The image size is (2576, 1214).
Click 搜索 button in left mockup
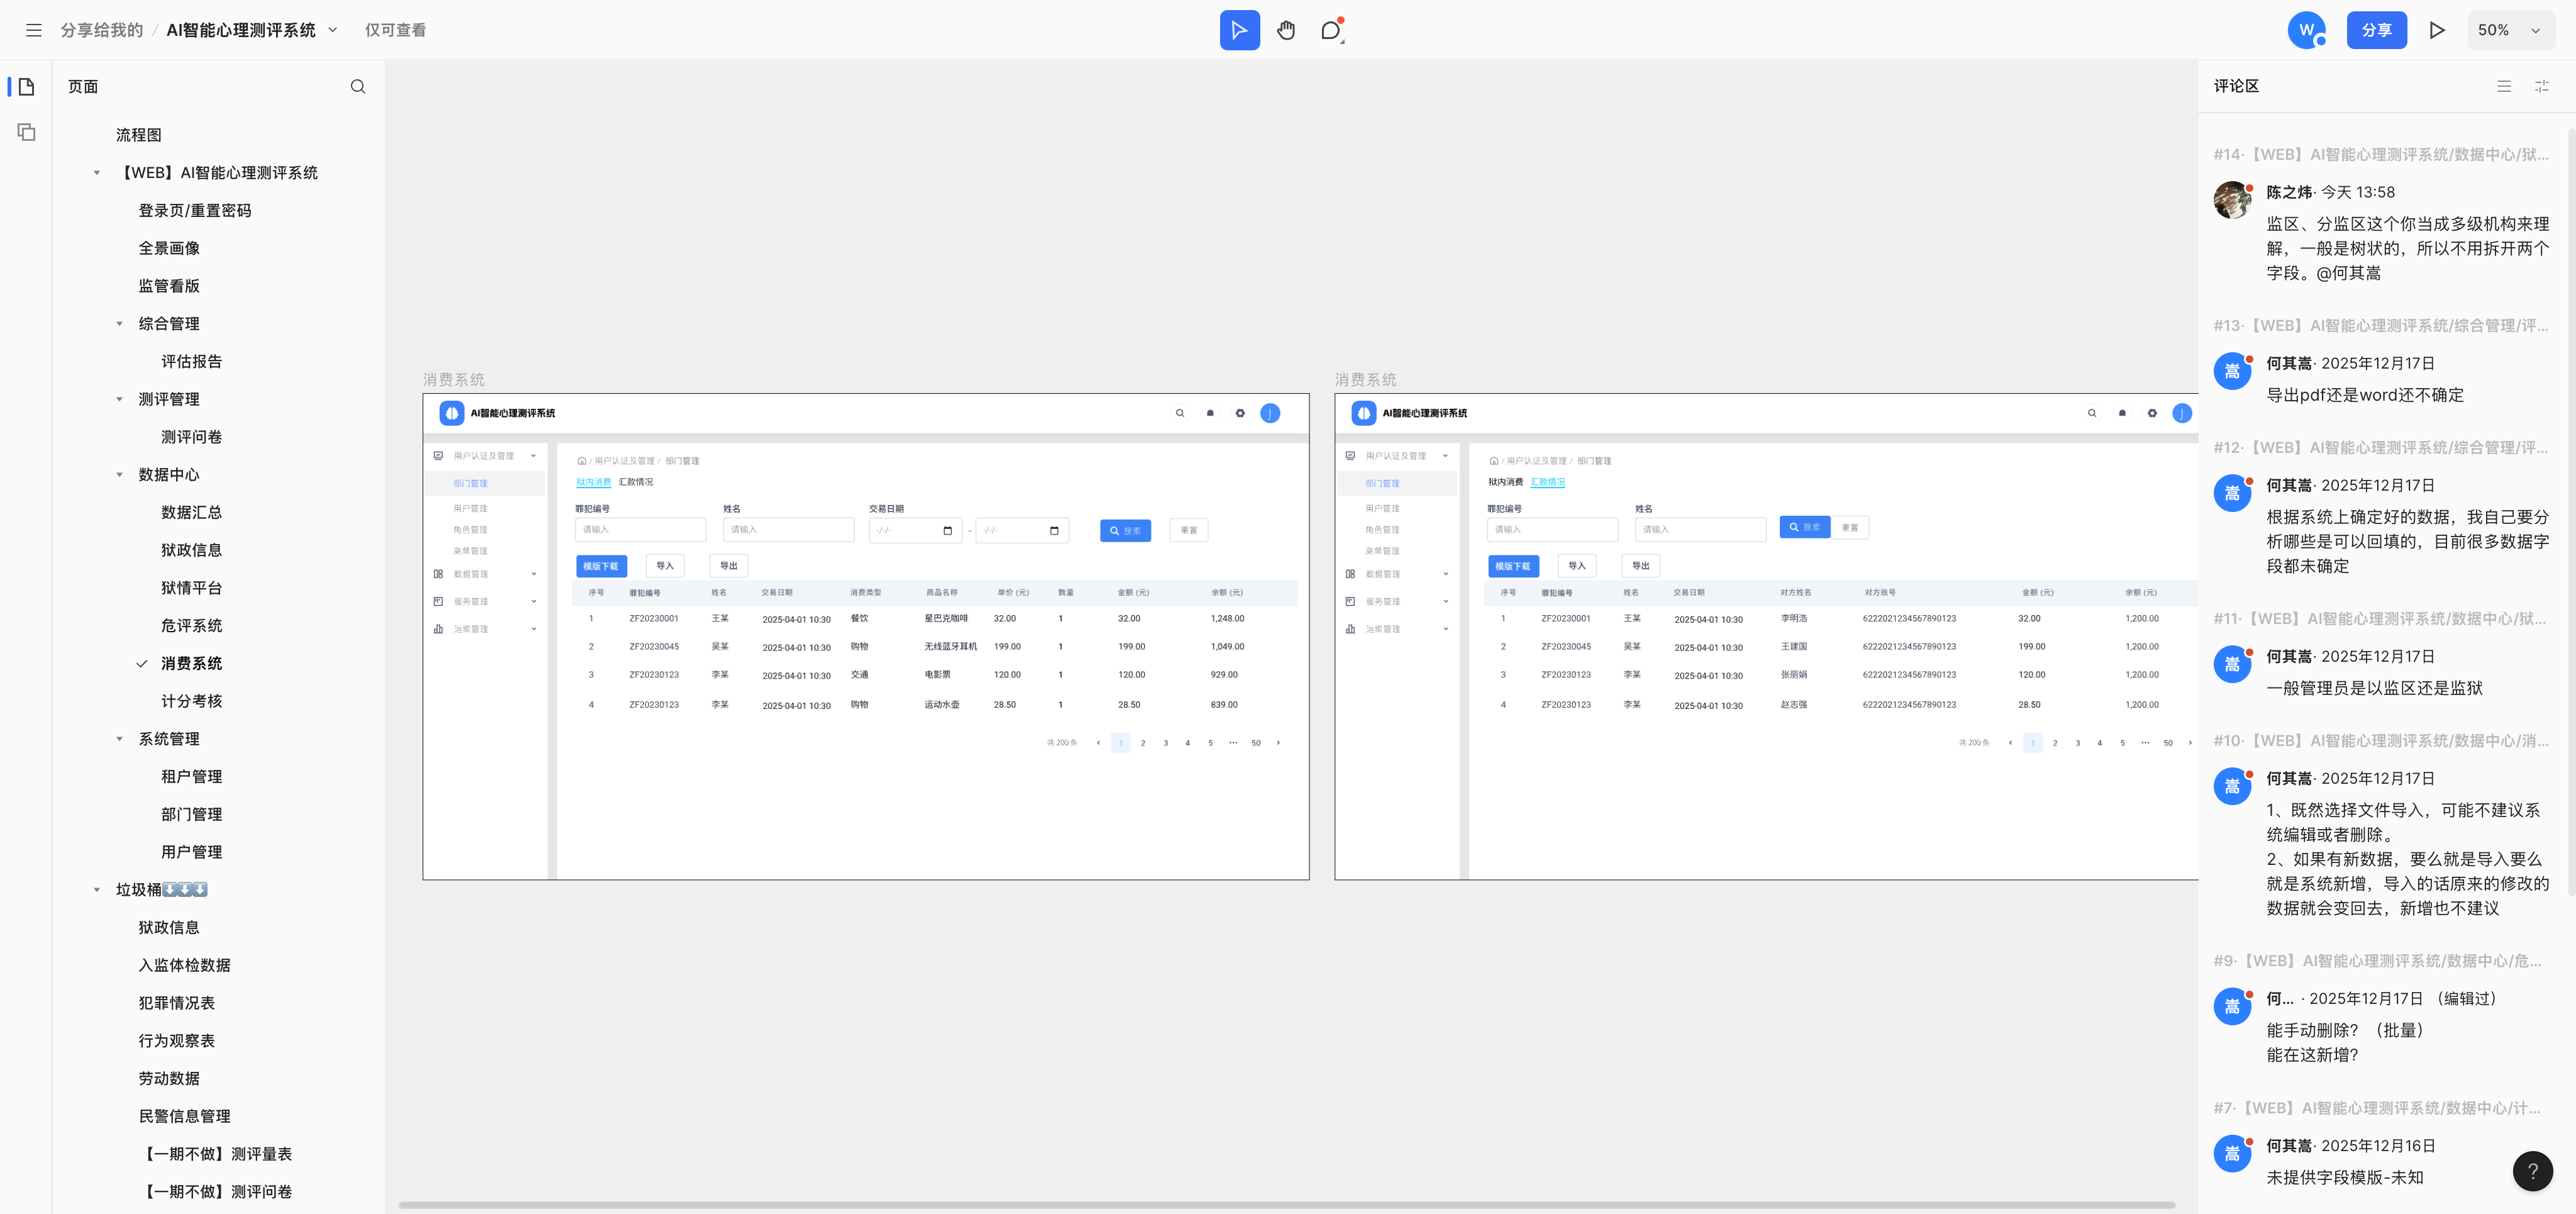(1125, 530)
